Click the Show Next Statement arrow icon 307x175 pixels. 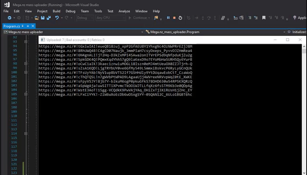tap(196, 18)
